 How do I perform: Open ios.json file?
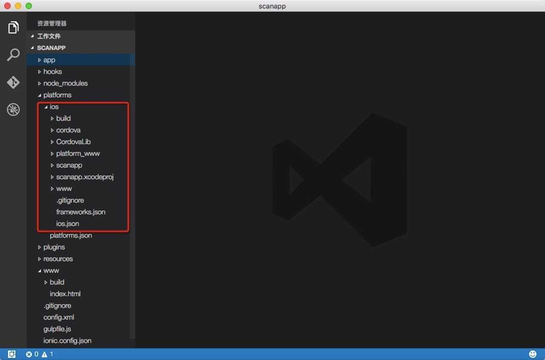81,224
